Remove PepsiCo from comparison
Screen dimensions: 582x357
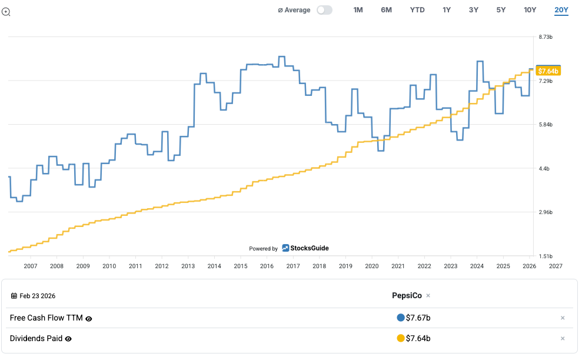coord(428,296)
